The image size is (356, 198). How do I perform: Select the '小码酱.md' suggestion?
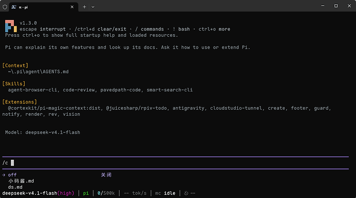[x=21, y=181]
